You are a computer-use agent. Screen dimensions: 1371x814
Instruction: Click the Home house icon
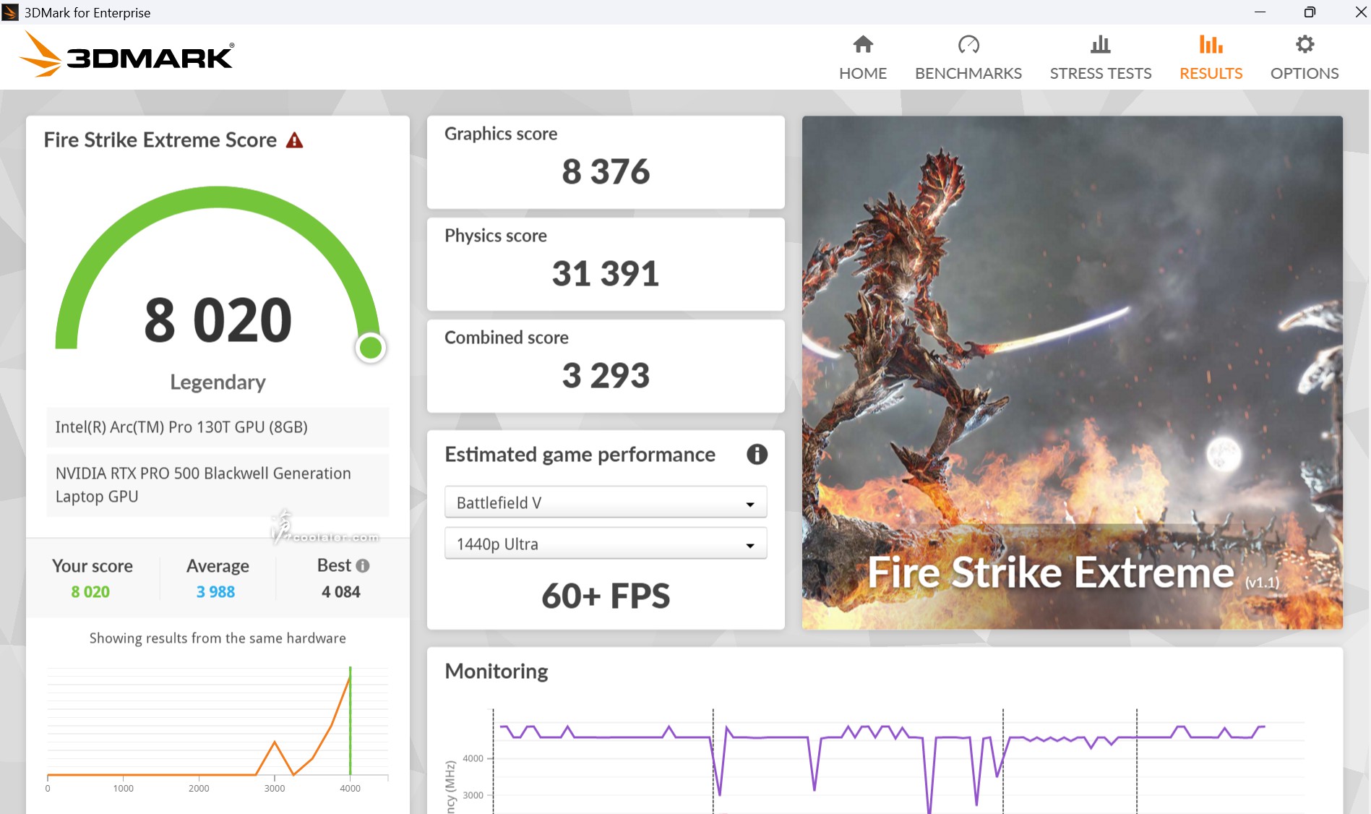point(863,45)
